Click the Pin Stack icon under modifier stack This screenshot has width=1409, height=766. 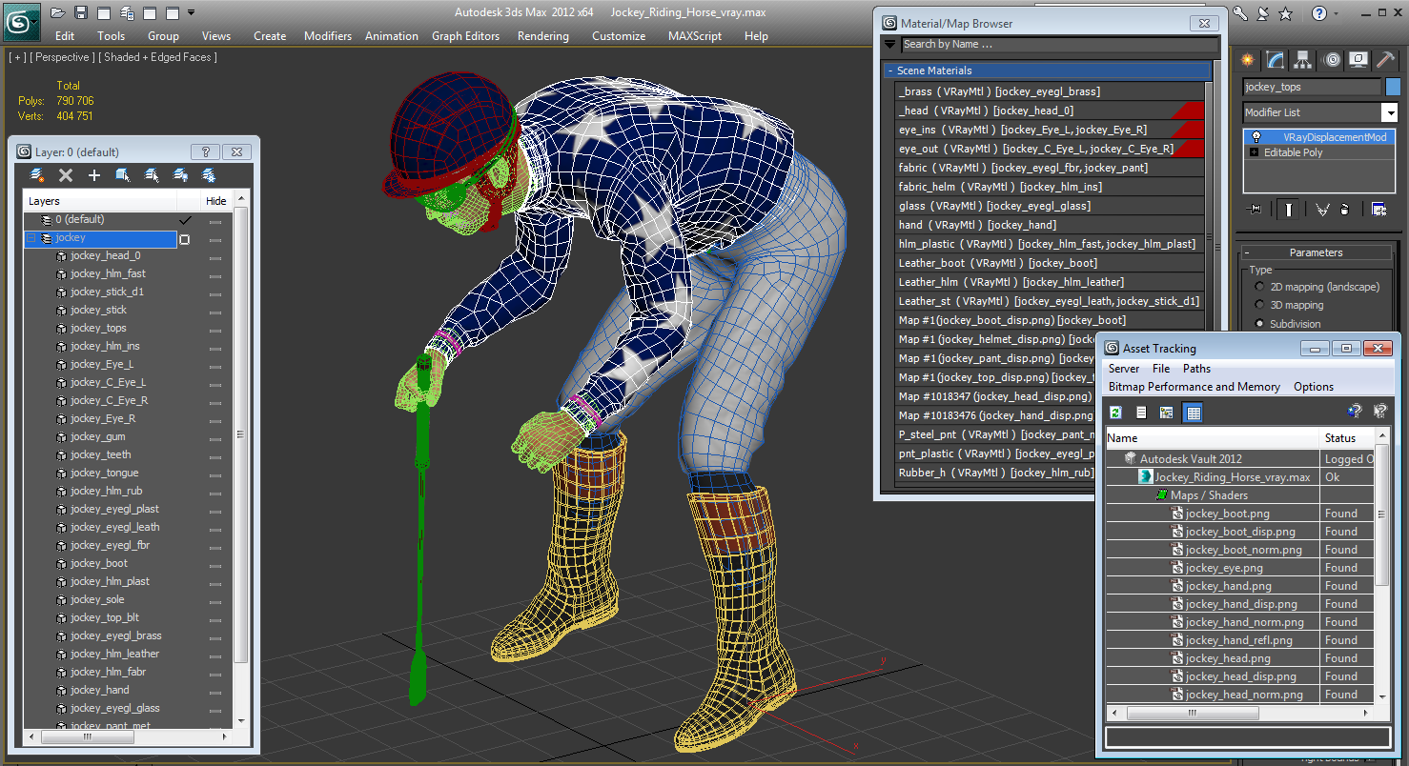1255,210
